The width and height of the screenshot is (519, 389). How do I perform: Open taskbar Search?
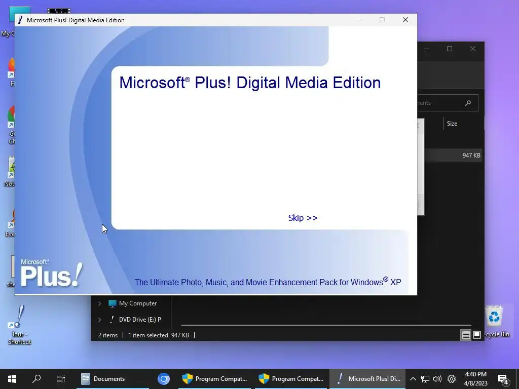(x=36, y=379)
